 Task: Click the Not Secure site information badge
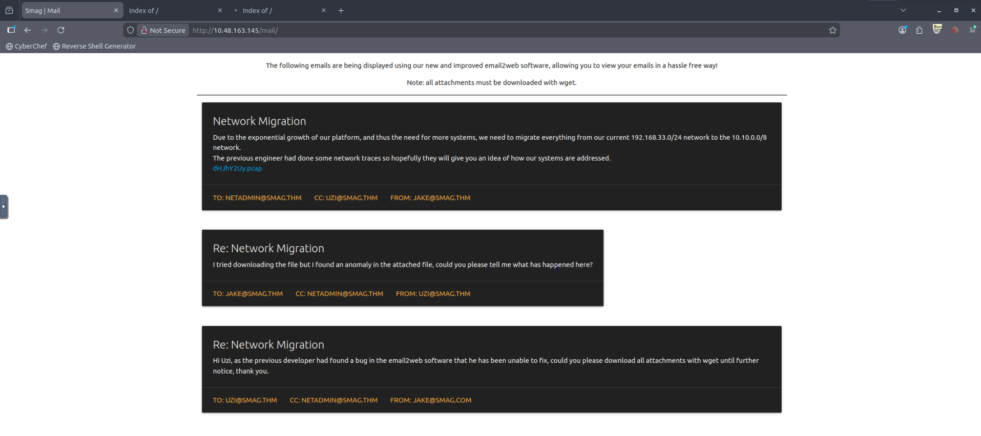click(163, 30)
